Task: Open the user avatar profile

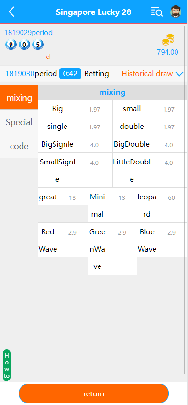Action: tap(176, 12)
